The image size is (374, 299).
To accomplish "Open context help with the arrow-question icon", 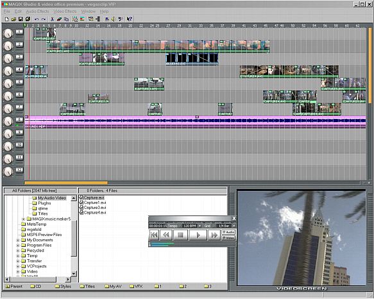I will (x=130, y=19).
